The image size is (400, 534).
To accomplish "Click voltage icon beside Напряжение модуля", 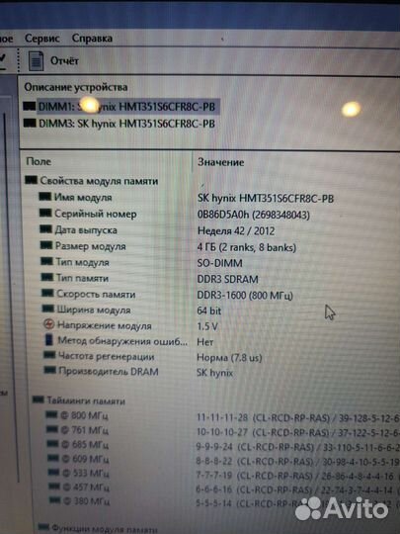I will [49, 324].
